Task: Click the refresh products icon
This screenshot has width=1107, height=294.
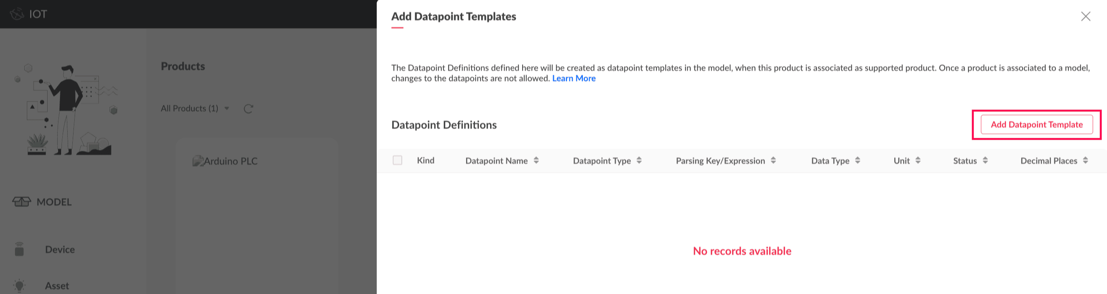Action: tap(248, 109)
